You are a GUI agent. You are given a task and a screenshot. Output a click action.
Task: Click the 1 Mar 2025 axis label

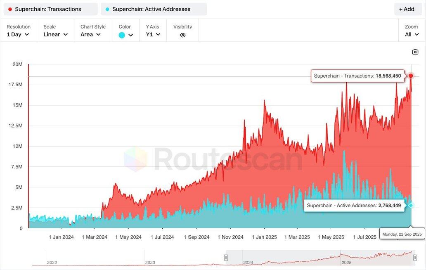point(297,237)
